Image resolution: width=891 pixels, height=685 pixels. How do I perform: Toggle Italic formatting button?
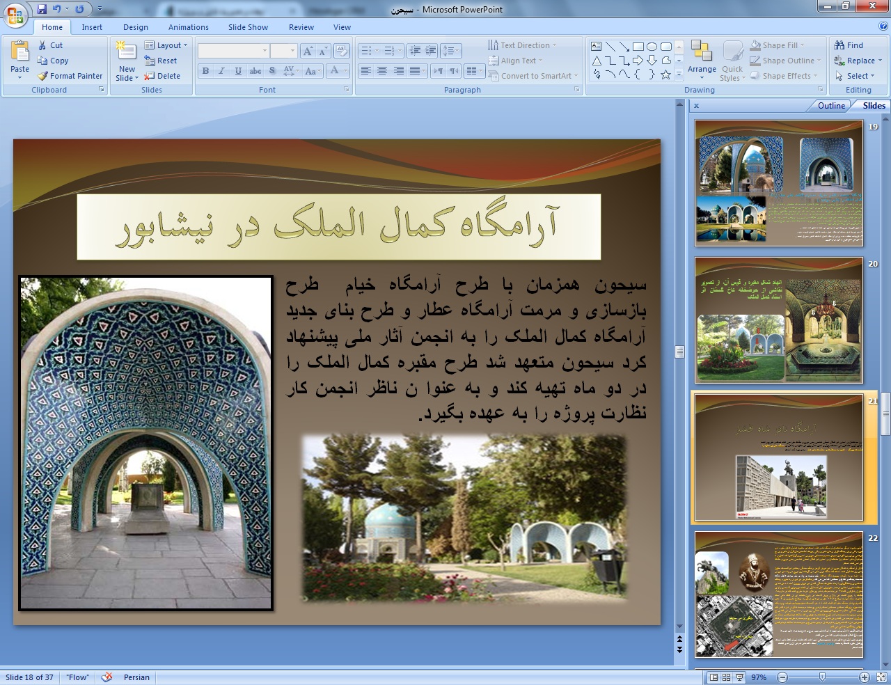(x=221, y=71)
